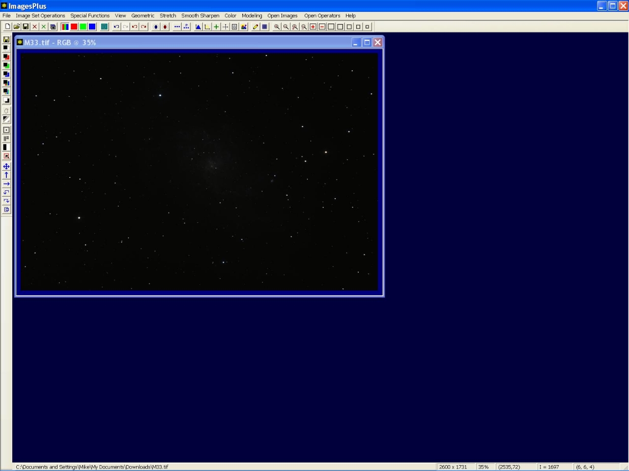
Task: Open the Smooth Sharpen menu
Action: coord(200,16)
